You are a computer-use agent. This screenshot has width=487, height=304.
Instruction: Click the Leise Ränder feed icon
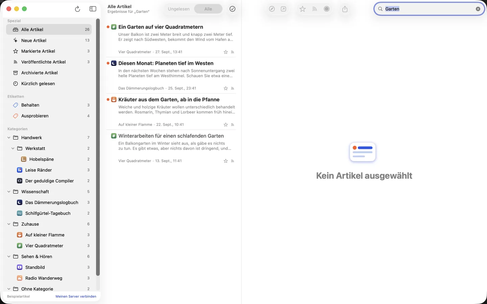coord(20,170)
